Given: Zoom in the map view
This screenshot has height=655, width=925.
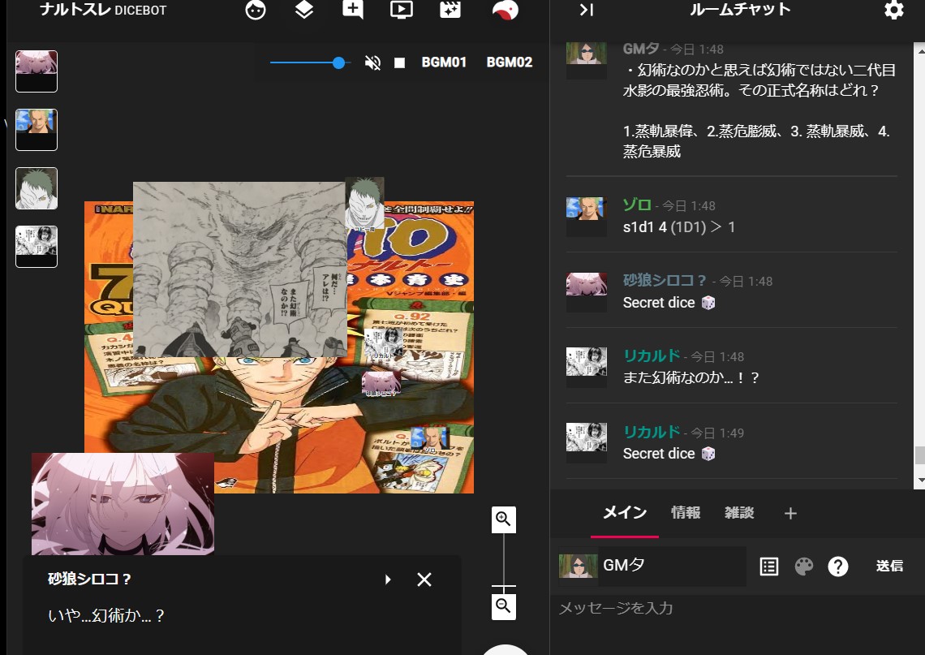Looking at the screenshot, I should pos(503,519).
